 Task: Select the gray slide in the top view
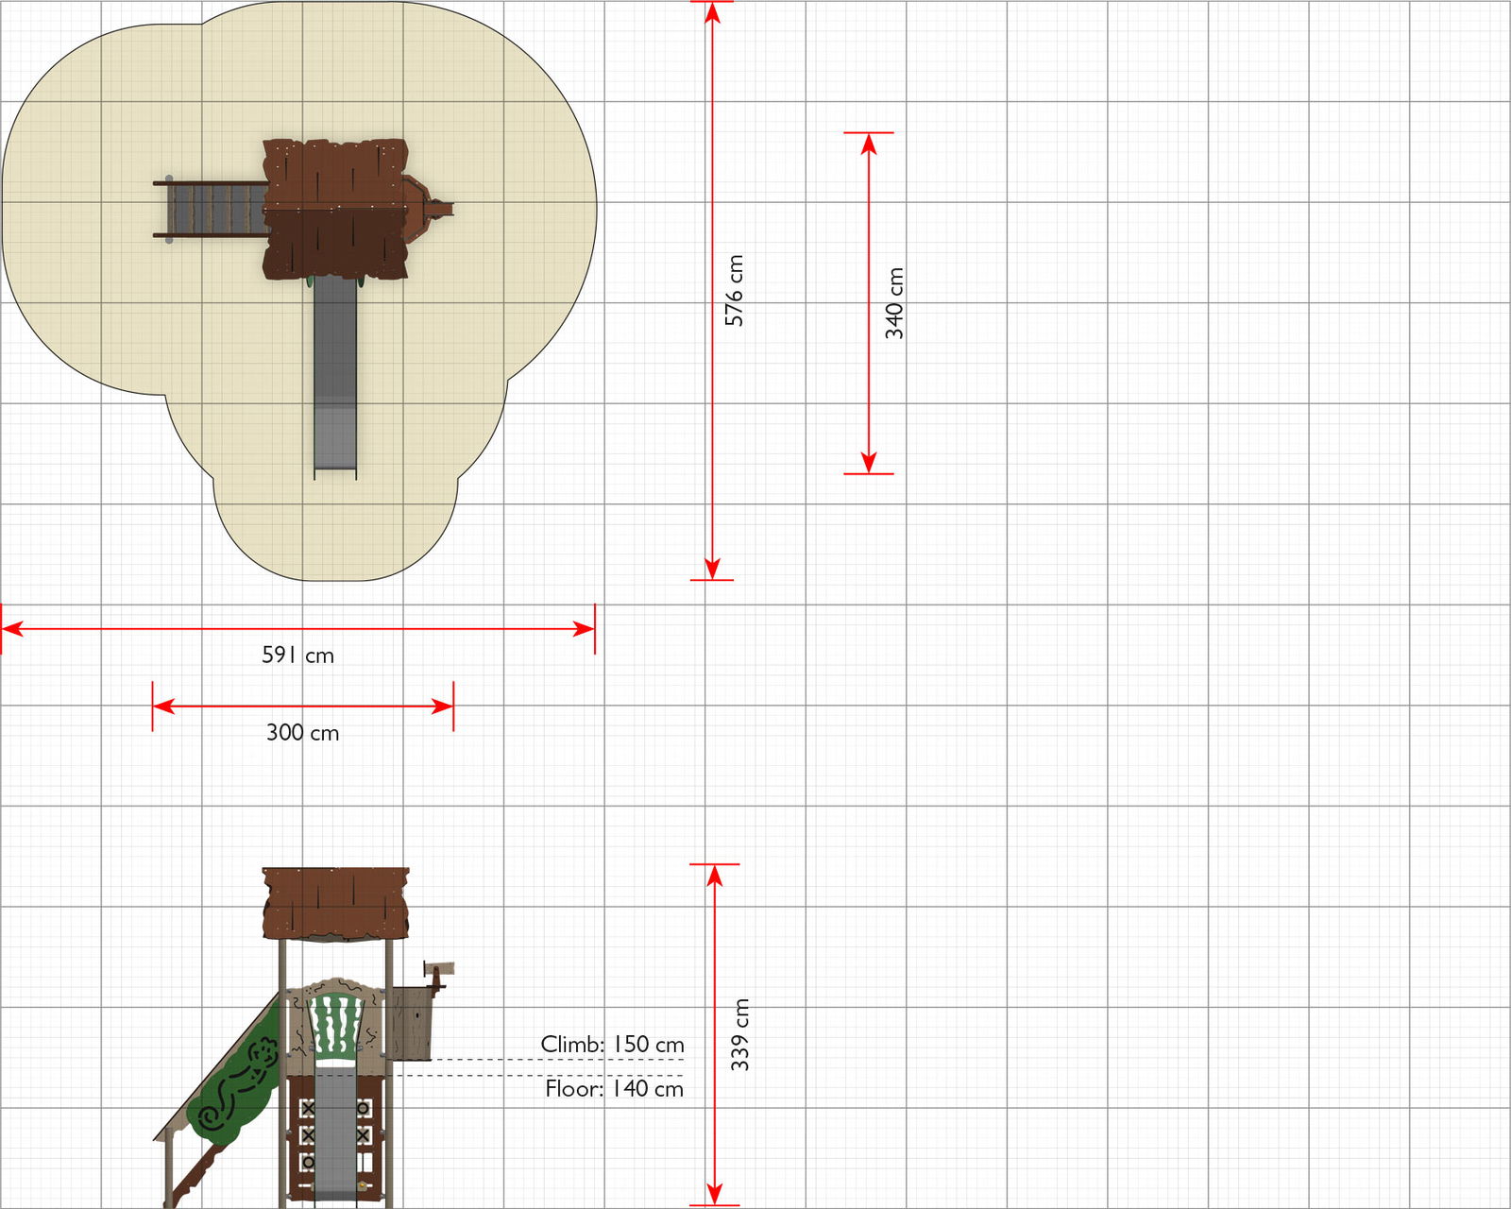335,378
